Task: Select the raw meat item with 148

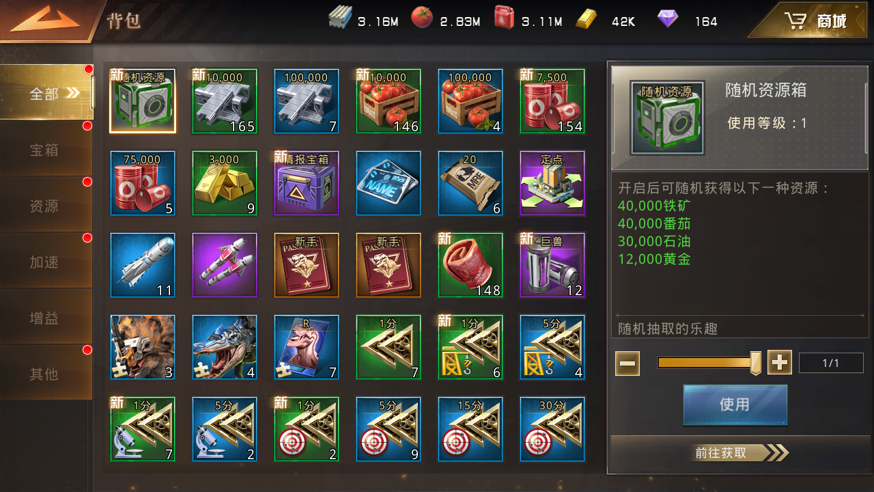Action: click(470, 265)
